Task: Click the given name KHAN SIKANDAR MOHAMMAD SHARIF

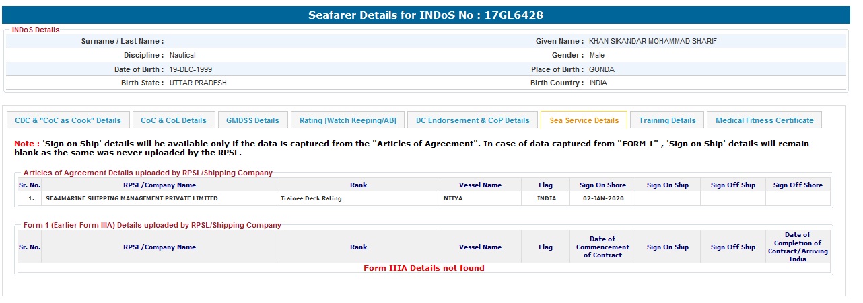Action: click(x=652, y=42)
